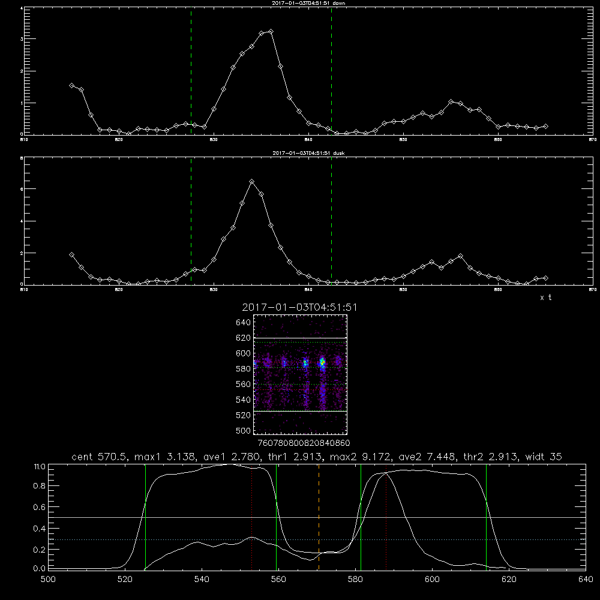This screenshot has width=600, height=600.
Task: Click the last diamond marker on the dusk curve
Action: coord(545,278)
